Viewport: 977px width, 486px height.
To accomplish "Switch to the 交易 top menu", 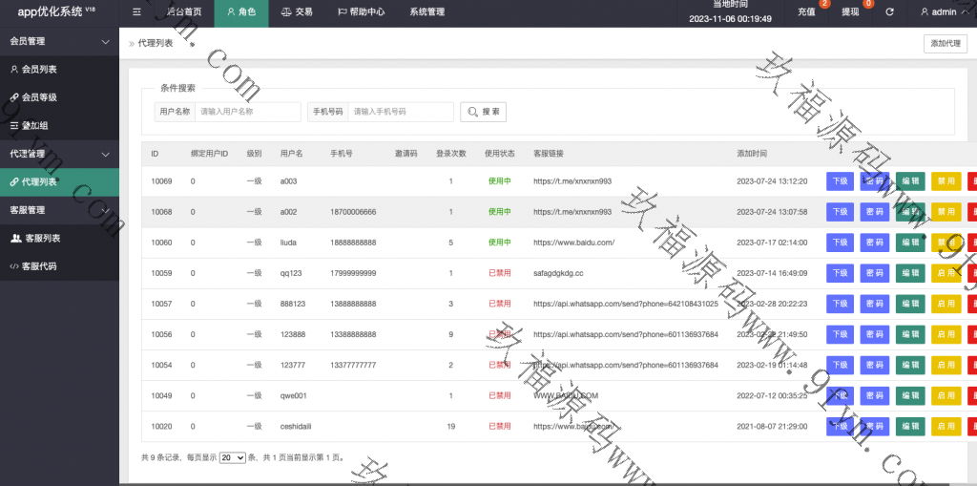I will [x=296, y=12].
